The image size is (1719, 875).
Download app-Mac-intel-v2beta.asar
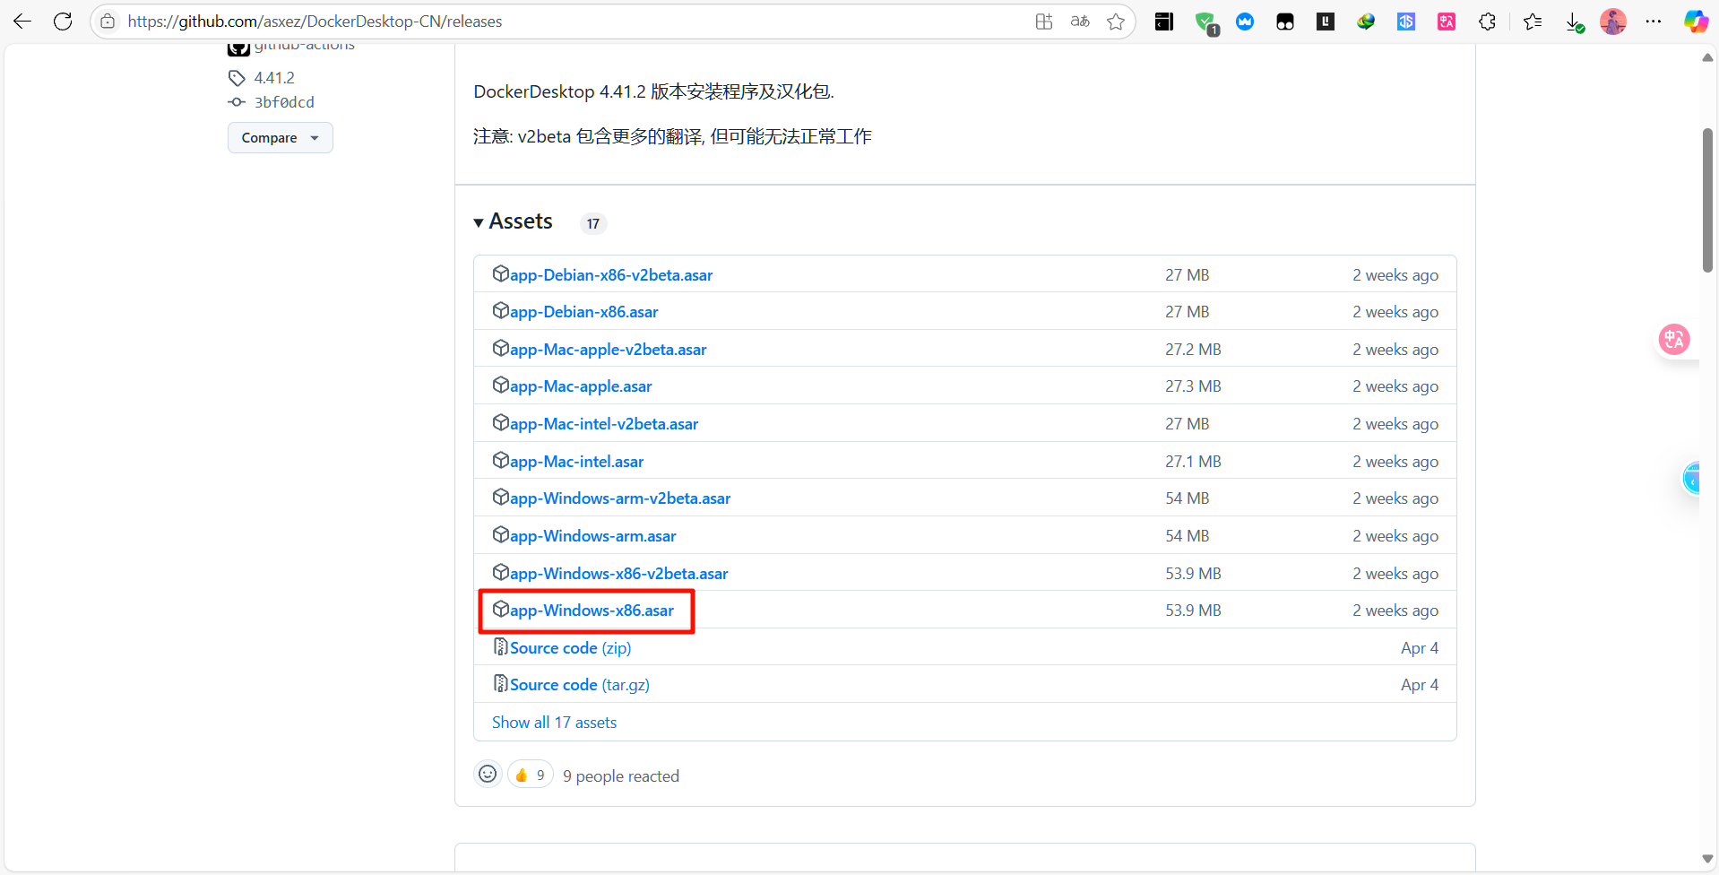coord(604,423)
